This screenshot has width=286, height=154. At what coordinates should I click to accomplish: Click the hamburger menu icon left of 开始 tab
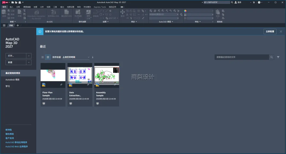pyautogui.click(x=4, y=25)
